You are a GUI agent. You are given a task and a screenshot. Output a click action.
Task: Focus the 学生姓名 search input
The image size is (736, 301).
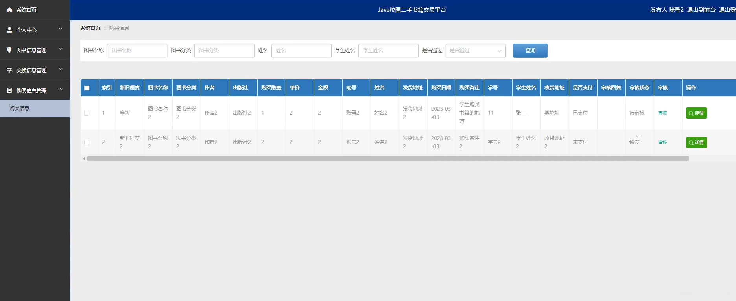tap(388, 51)
